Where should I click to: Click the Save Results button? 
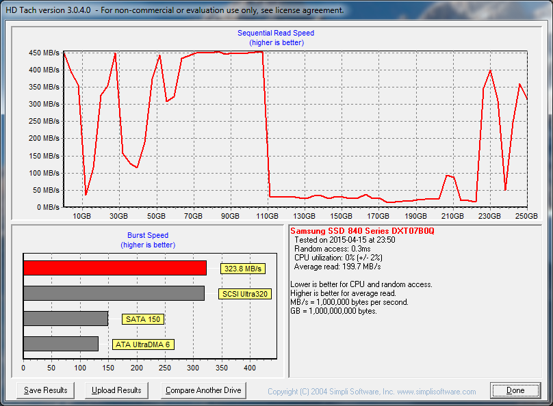pyautogui.click(x=45, y=390)
